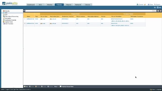The height and width of the screenshot is (91, 162).
Task: Click the refresh icon
Action: (x=155, y=8)
